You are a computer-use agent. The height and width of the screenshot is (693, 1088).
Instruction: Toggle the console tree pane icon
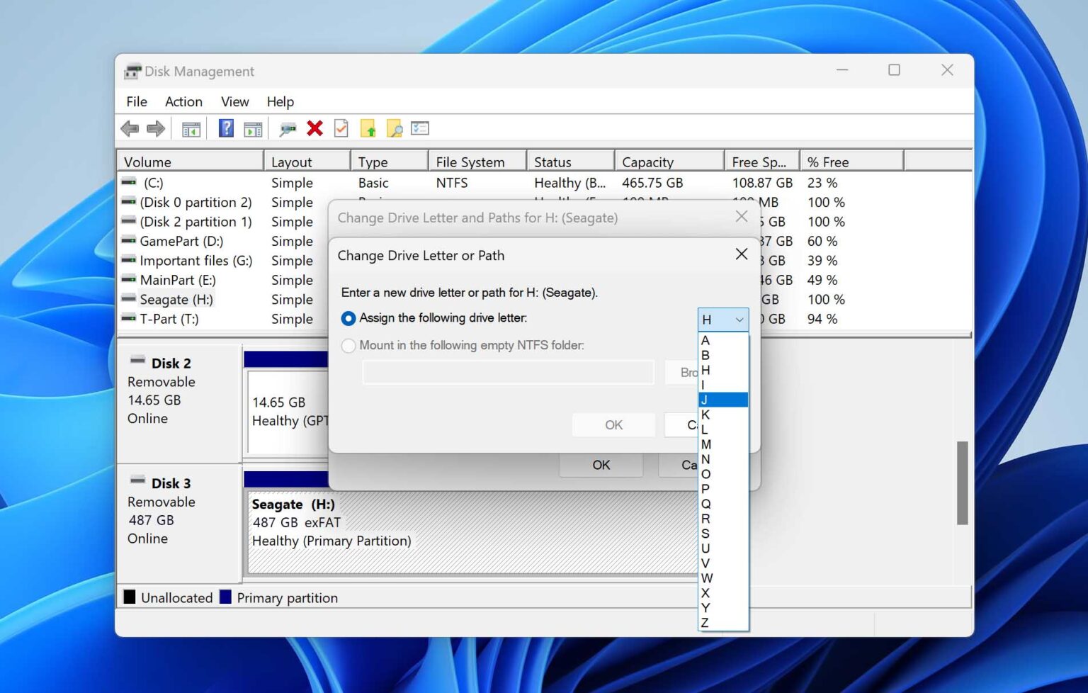[190, 128]
